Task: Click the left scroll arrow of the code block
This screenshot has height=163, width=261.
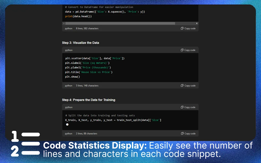Action: 64,23
